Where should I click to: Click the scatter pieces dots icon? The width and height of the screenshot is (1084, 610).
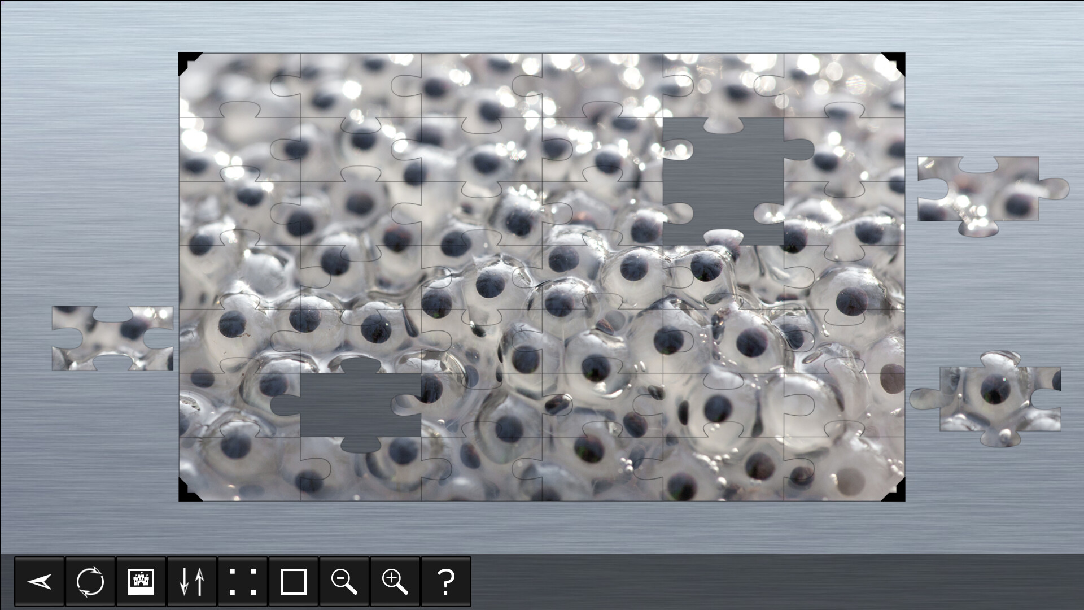pyautogui.click(x=242, y=582)
